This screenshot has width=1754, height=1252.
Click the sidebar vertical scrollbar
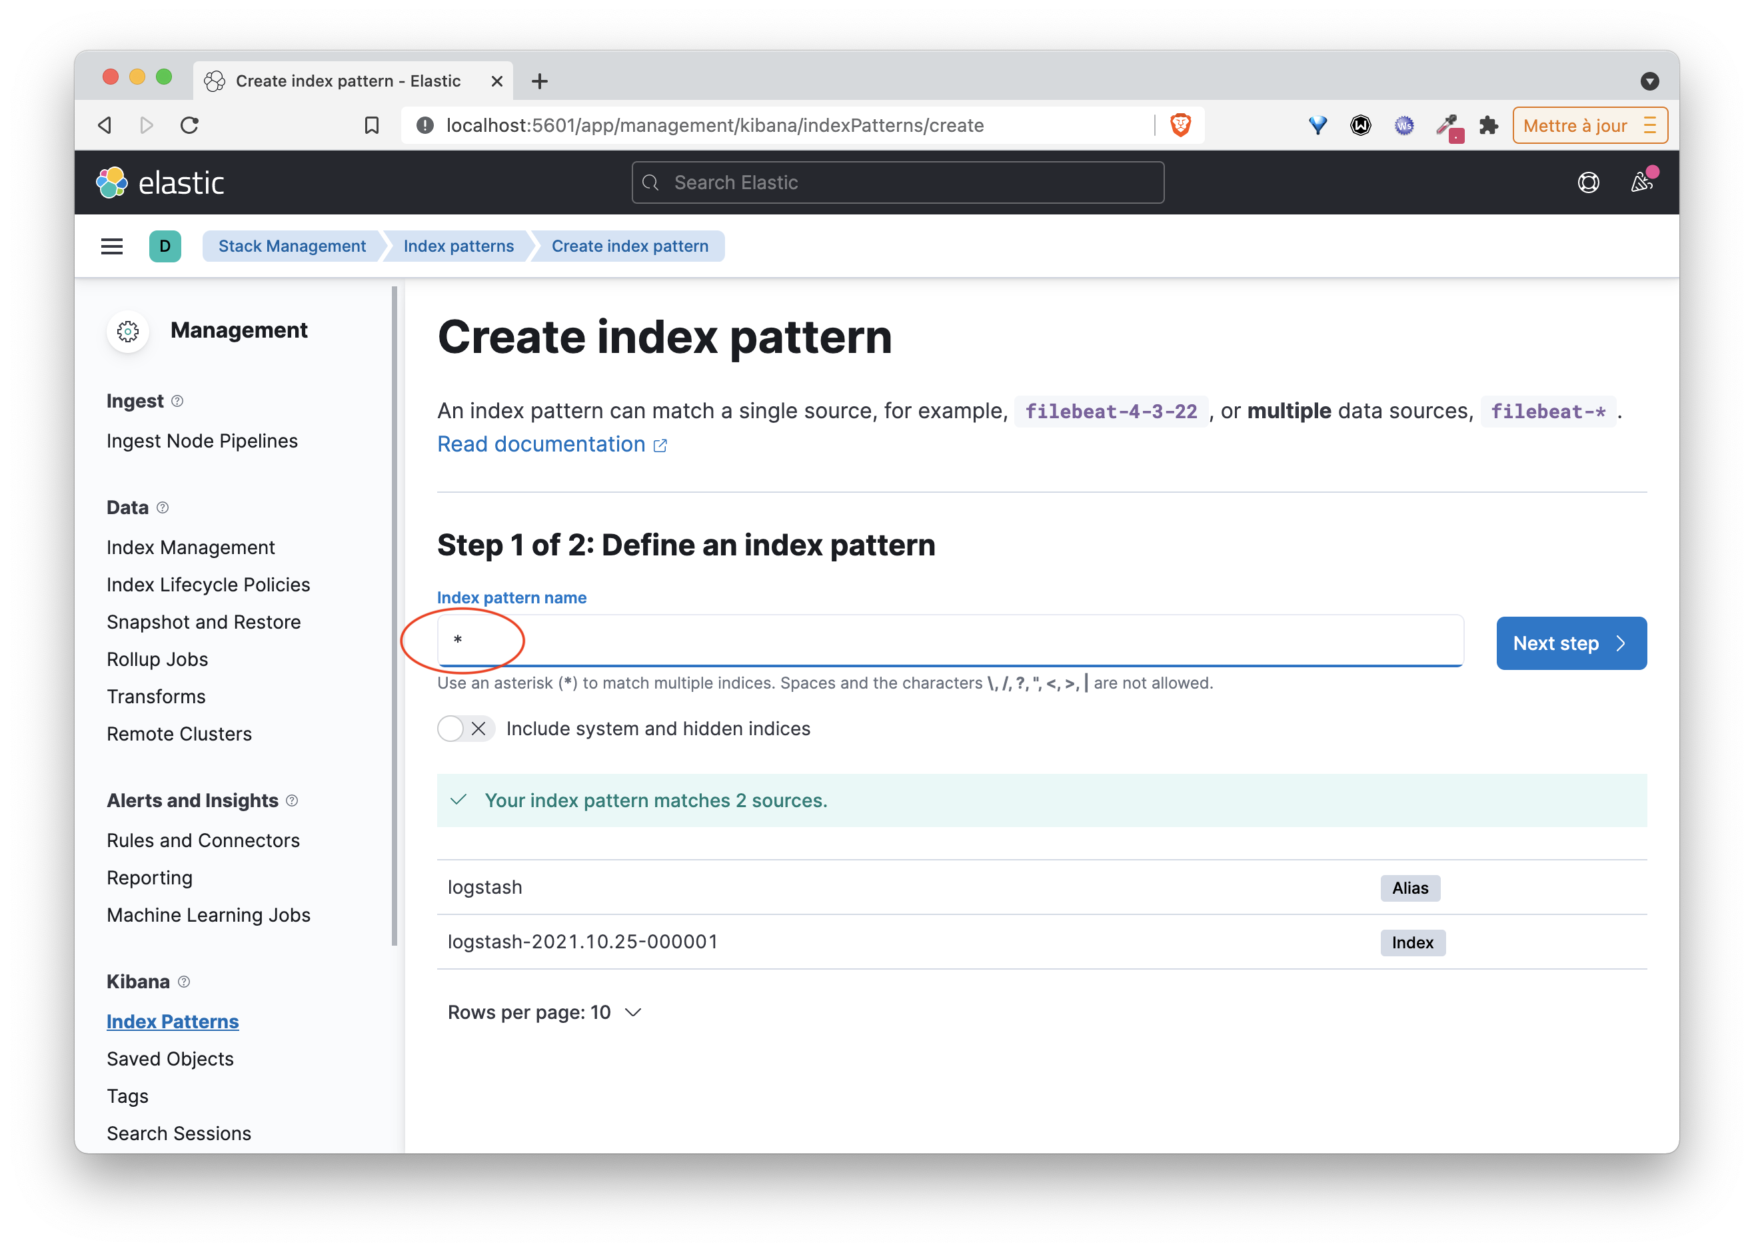394,617
